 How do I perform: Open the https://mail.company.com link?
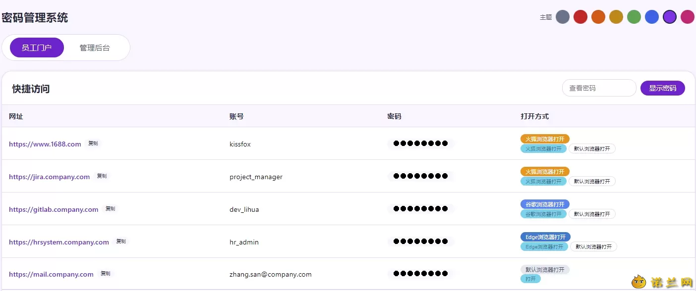click(x=51, y=274)
